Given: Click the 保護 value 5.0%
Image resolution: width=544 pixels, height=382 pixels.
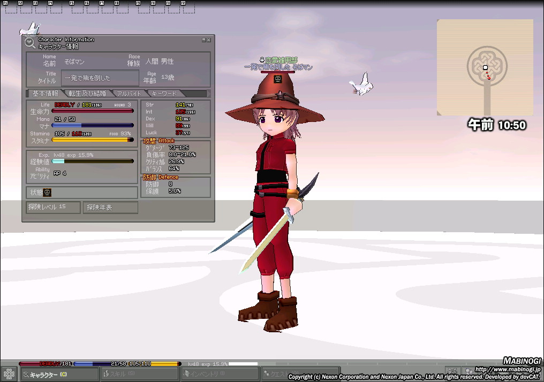Looking at the screenshot, I should [x=175, y=190].
